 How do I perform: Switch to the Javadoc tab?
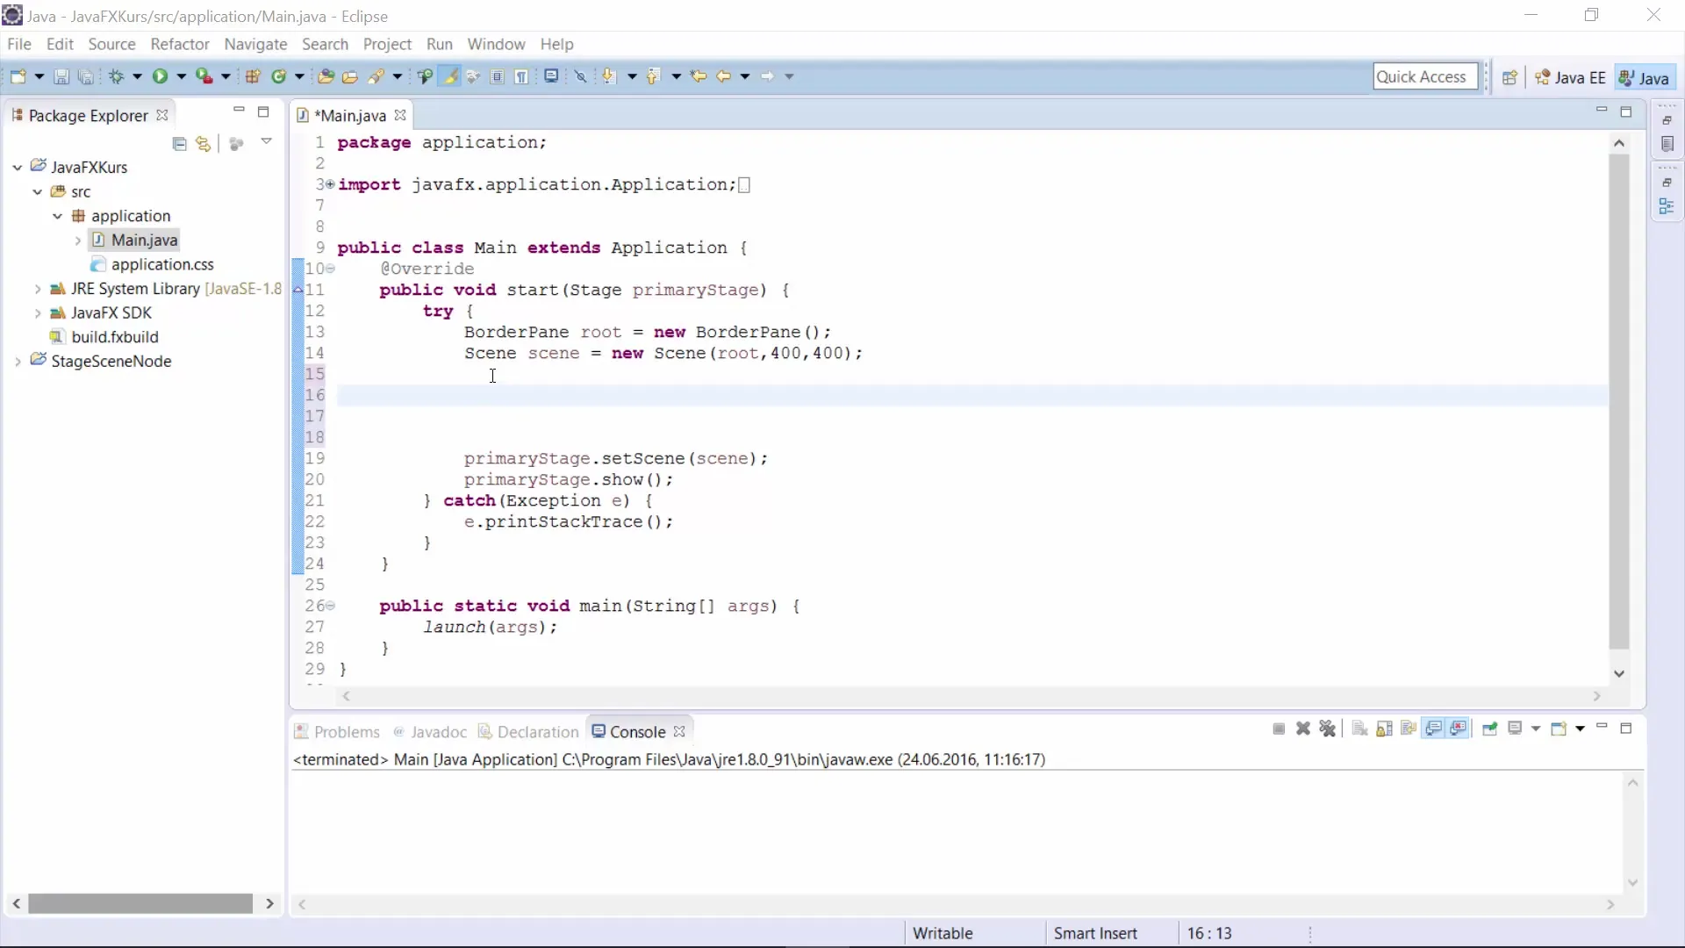pyautogui.click(x=430, y=731)
